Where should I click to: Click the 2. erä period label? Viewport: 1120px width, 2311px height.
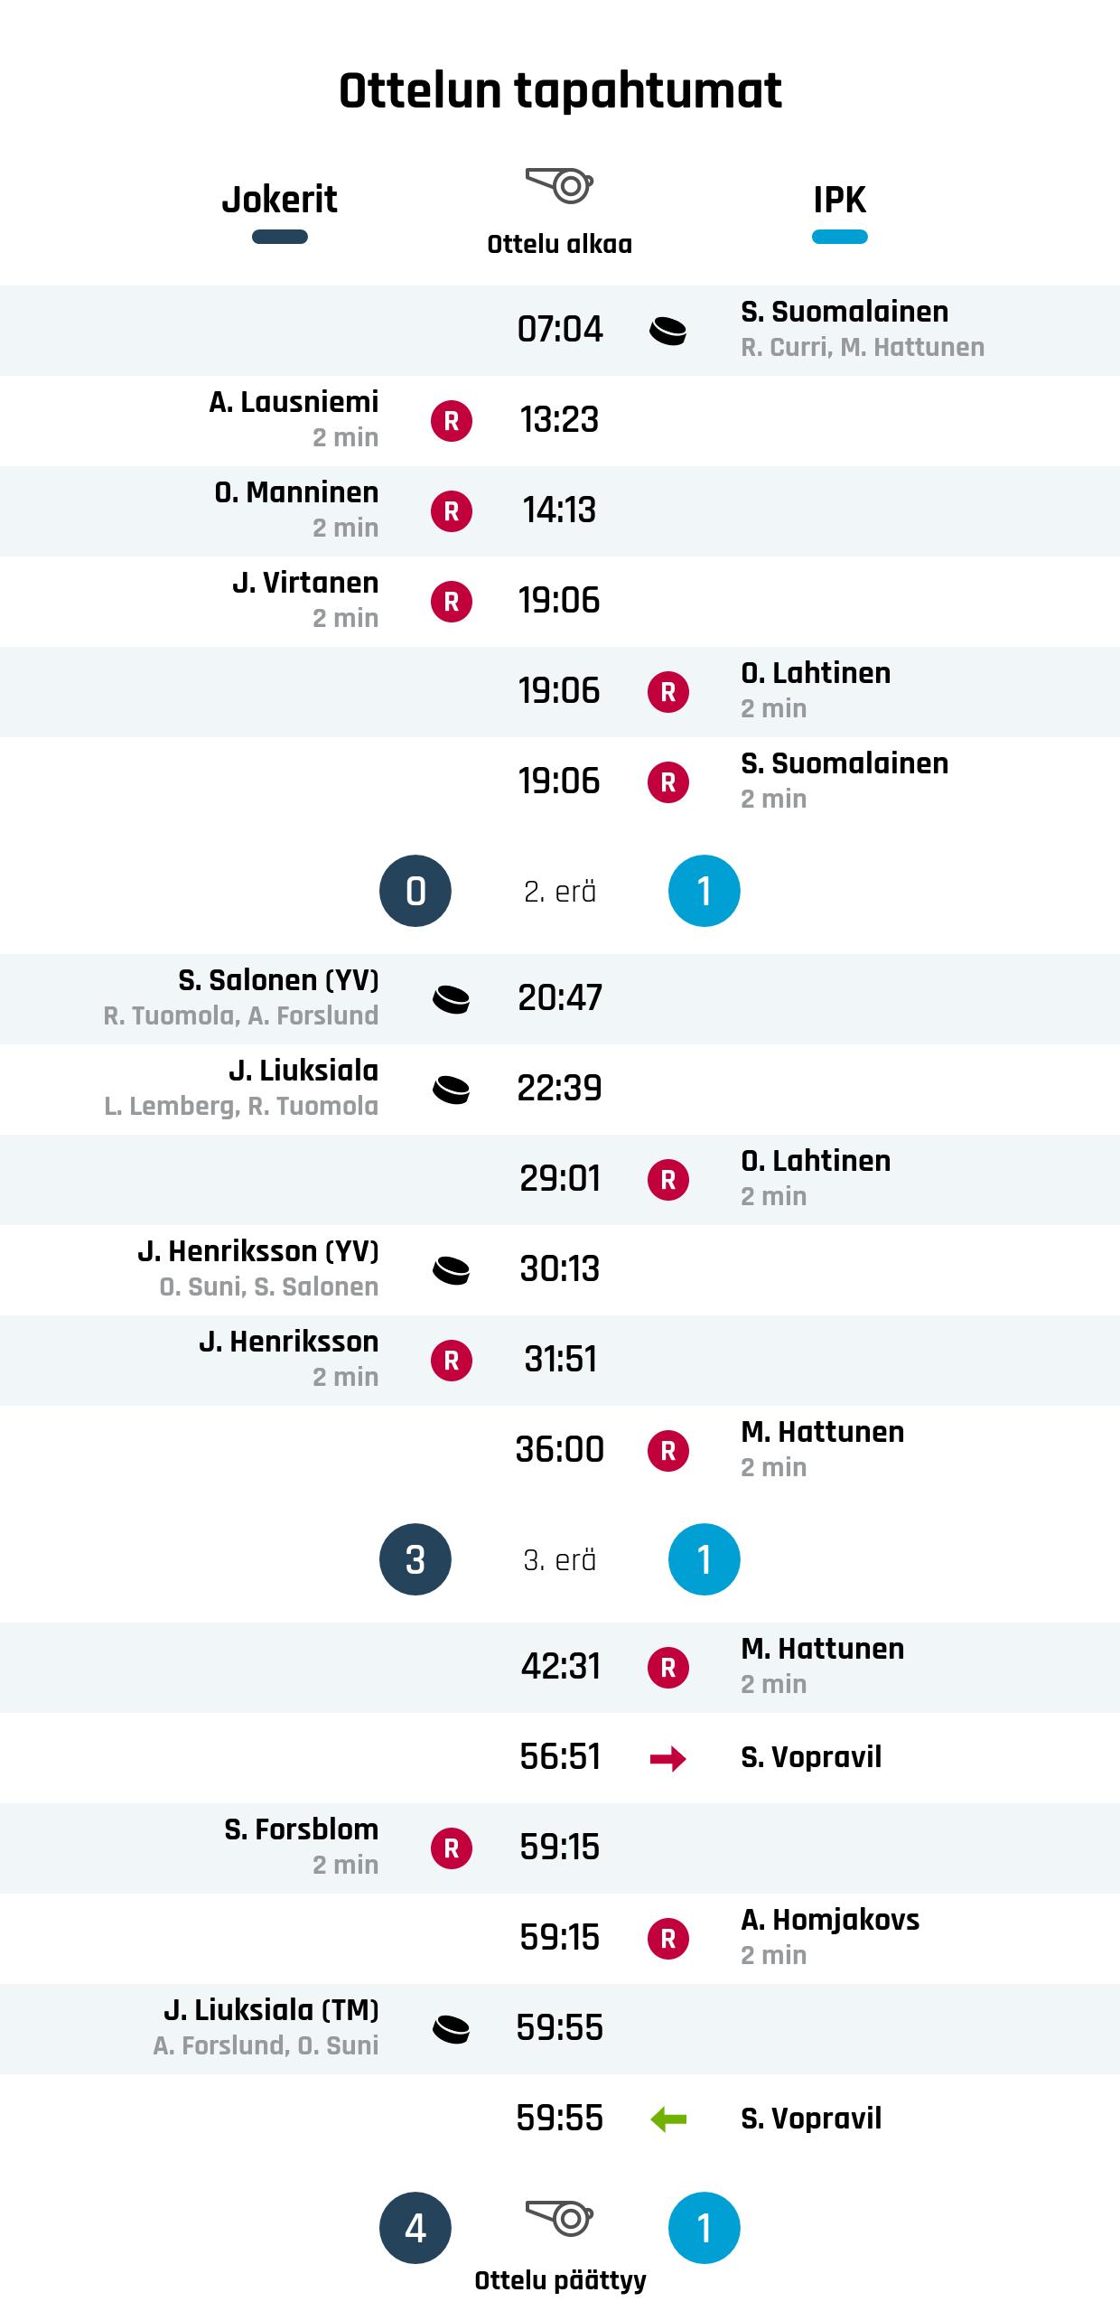[x=560, y=892]
